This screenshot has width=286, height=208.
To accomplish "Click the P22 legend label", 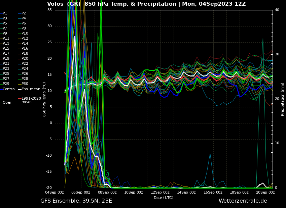I will coord(25,64).
